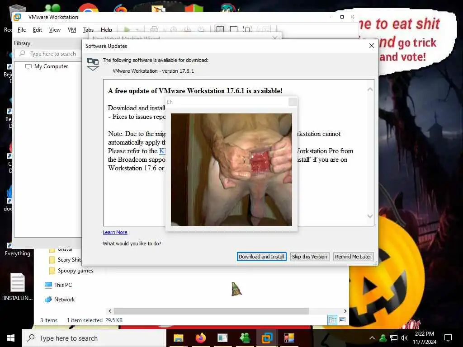Click the Enter Full Screen toolbar icon

[247, 29]
